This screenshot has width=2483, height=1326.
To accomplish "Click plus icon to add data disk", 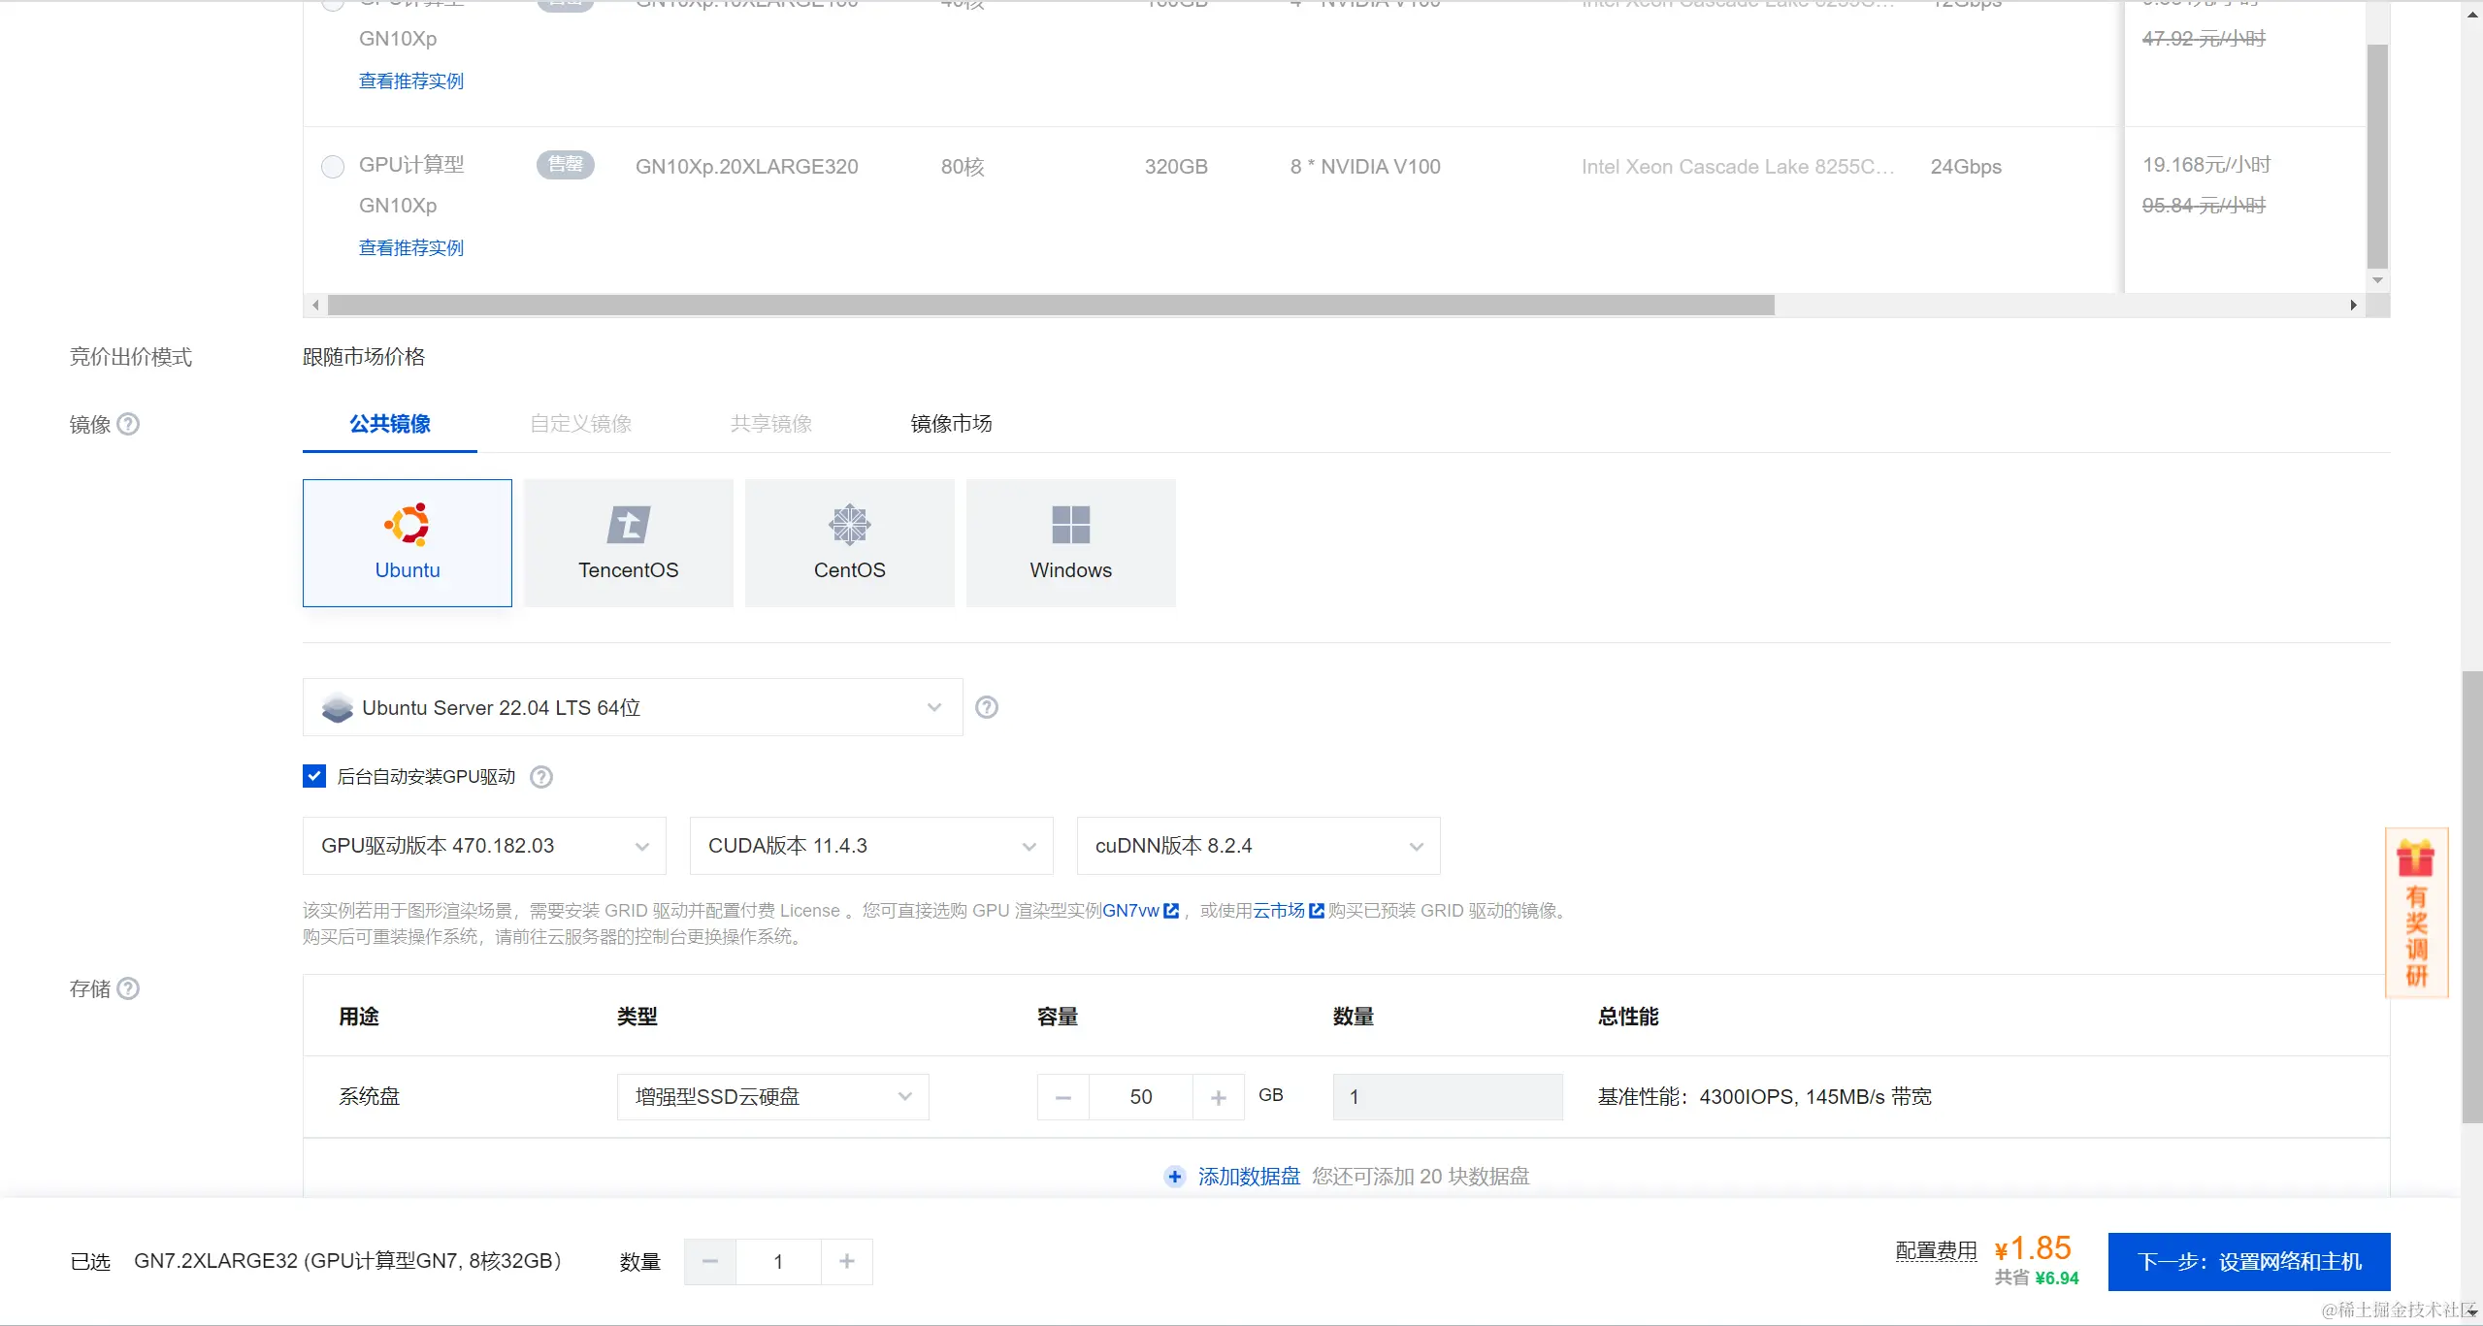I will (x=1174, y=1177).
